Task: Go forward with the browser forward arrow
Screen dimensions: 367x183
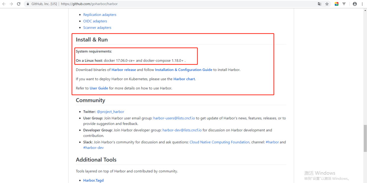Action: tap(11, 4)
